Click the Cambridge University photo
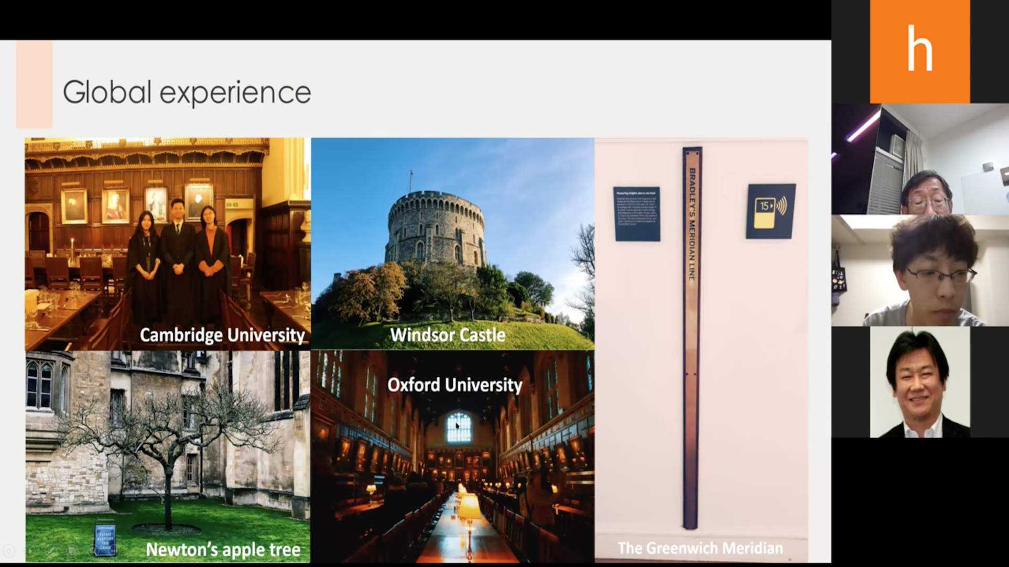Viewport: 1009px width, 567px height. [x=168, y=244]
